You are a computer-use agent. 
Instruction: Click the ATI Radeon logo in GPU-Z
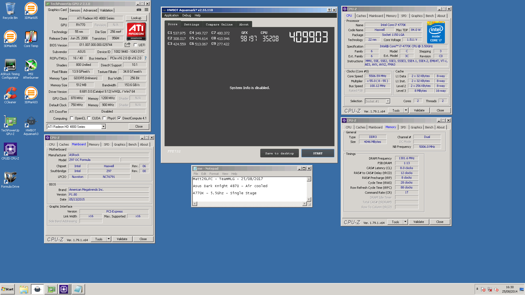pyautogui.click(x=136, y=32)
